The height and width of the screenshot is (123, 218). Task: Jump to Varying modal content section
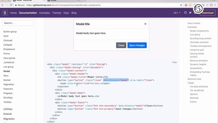click(197, 55)
